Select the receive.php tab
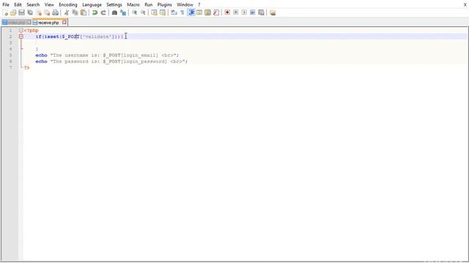This screenshot has height=263, width=469. click(48, 23)
